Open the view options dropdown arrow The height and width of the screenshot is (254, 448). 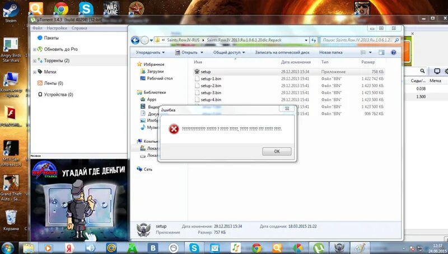tap(370, 52)
